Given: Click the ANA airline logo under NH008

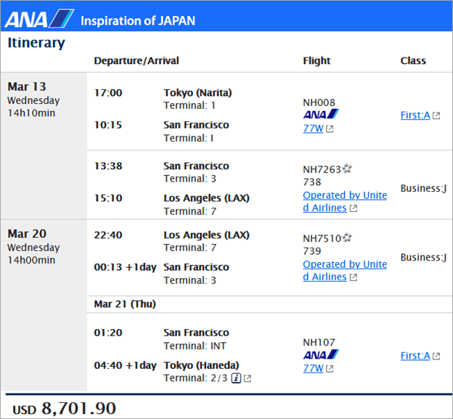Looking at the screenshot, I should pos(321,114).
